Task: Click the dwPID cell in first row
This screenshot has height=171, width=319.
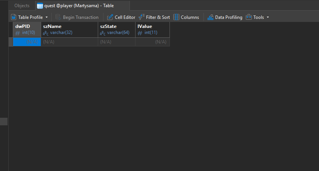Action: [x=27, y=42]
